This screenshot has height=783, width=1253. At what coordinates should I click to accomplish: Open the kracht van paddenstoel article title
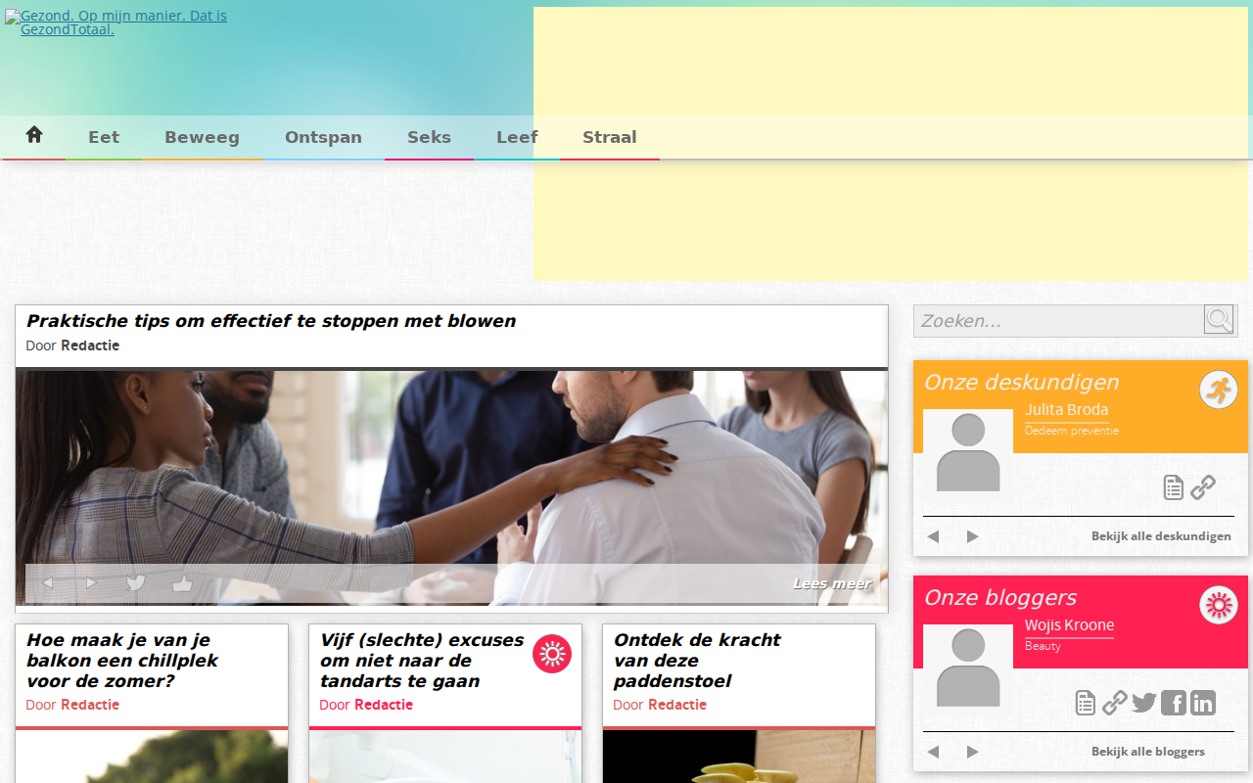pyautogui.click(x=697, y=661)
